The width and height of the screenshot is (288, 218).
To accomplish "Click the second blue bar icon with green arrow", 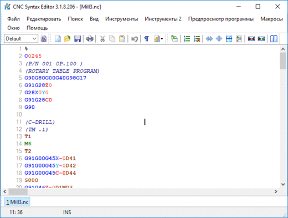I will click(261, 39).
